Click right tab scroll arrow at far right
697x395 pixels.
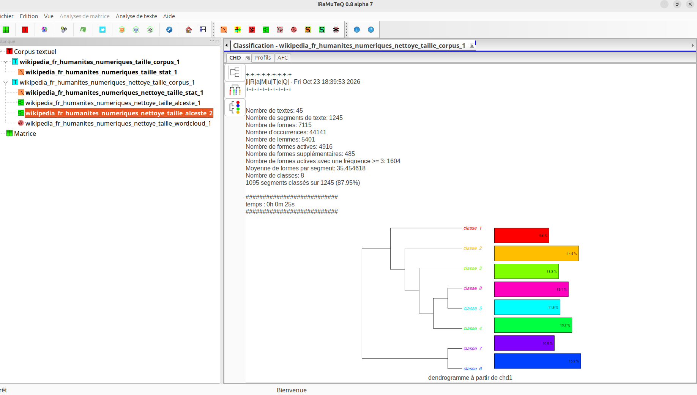point(693,46)
